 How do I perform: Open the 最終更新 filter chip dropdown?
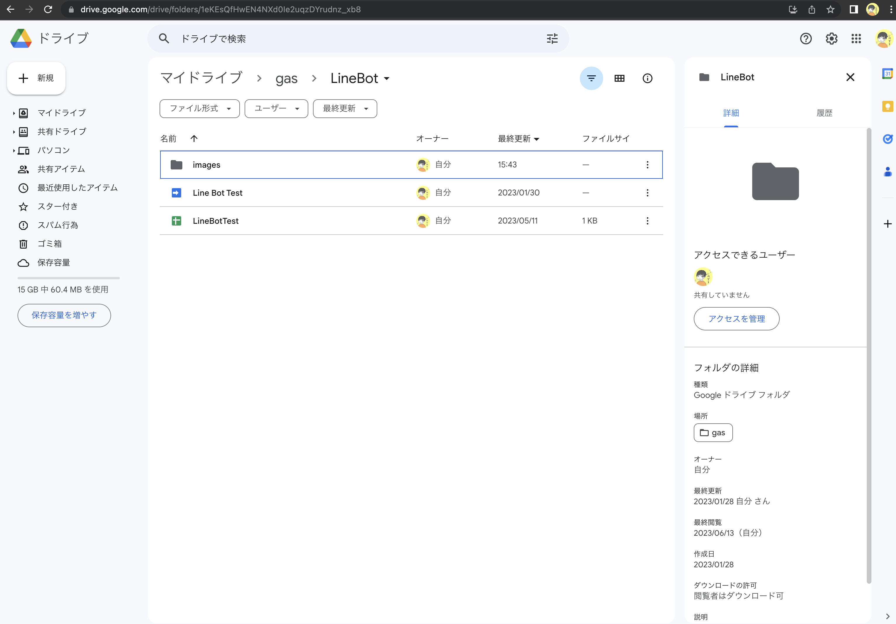345,108
